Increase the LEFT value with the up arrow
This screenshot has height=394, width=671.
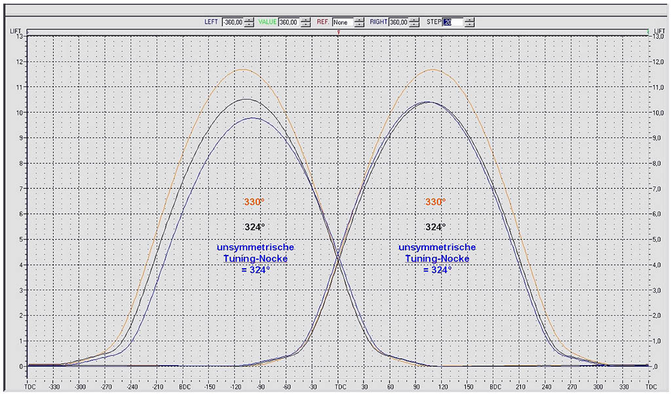click(249, 19)
